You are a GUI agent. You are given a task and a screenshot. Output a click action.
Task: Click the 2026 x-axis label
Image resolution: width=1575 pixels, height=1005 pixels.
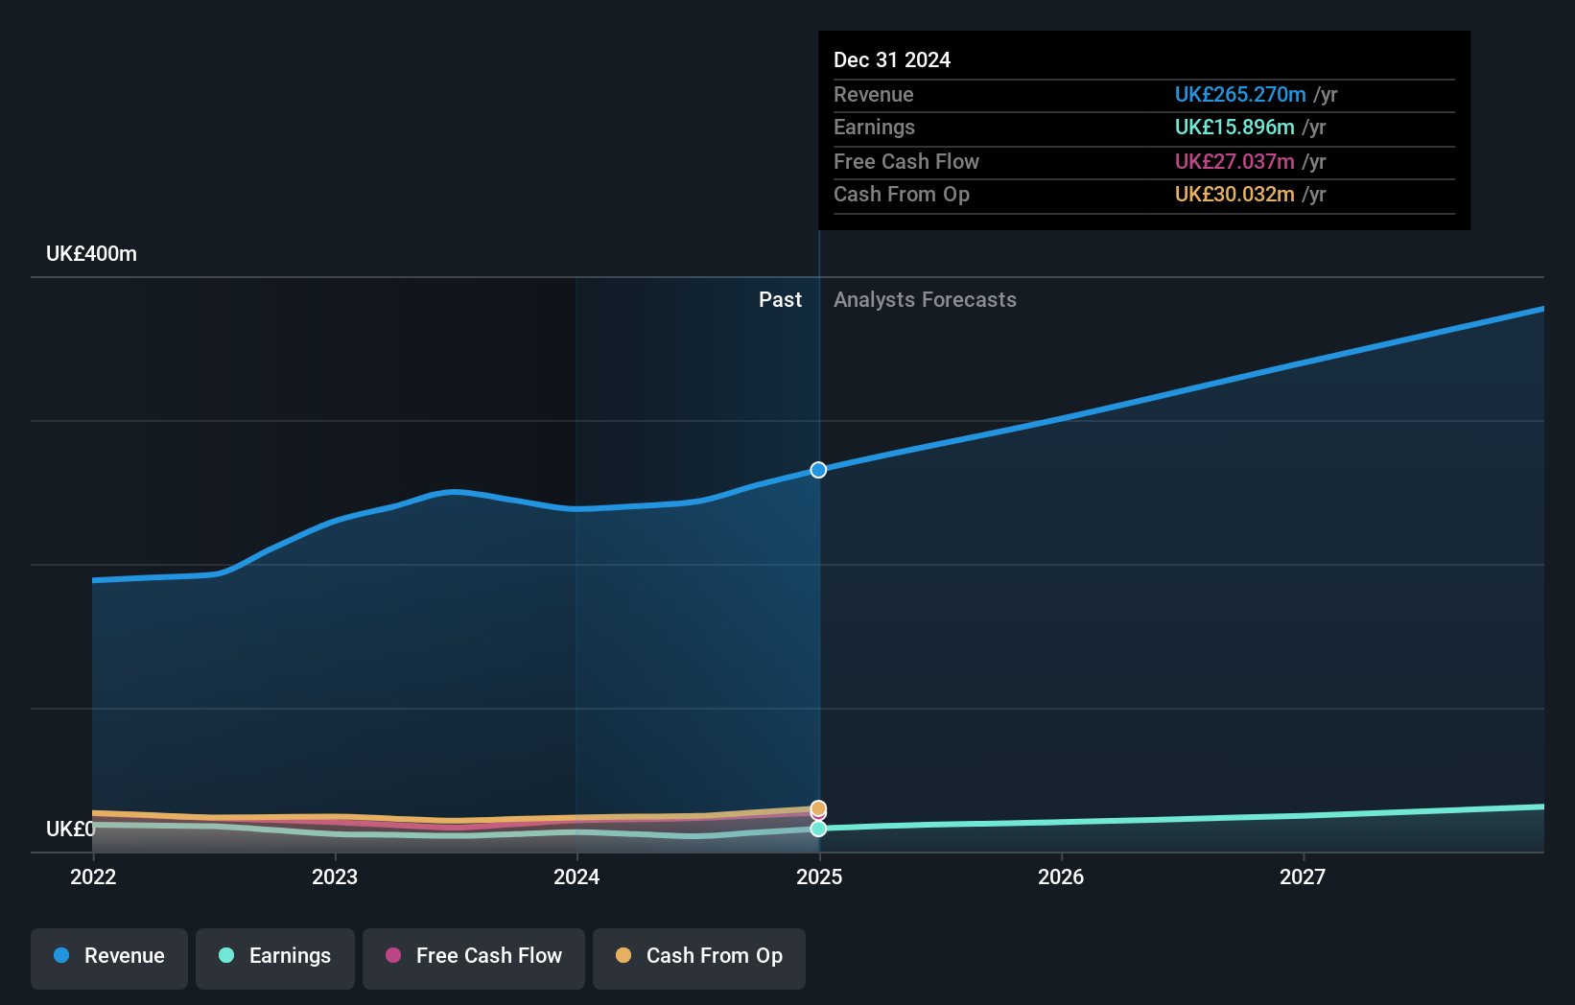point(1061,876)
